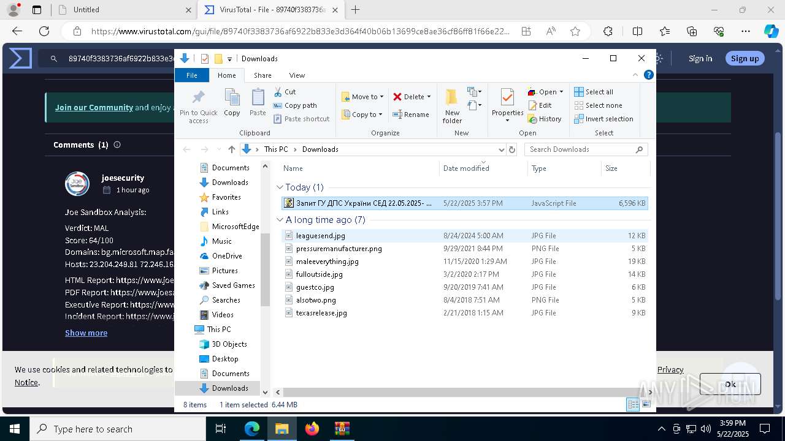Switch to Share ribbon tab
Viewport: 785px width, 441px height.
pyautogui.click(x=262, y=75)
